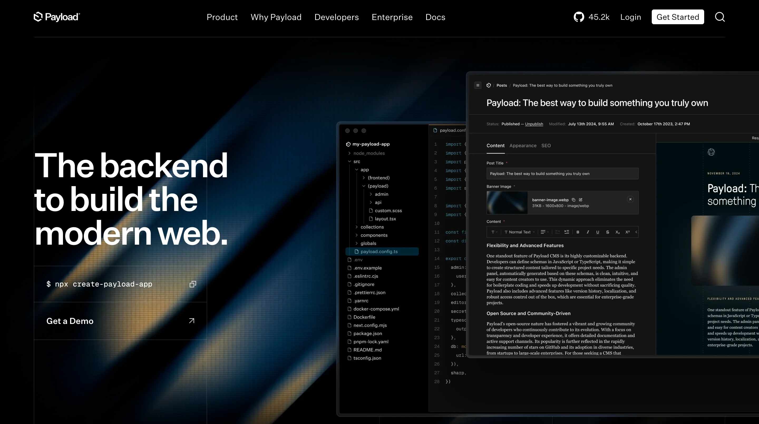Open the Normal Text style dropdown
Viewport: 759px width, 424px height.
click(519, 232)
